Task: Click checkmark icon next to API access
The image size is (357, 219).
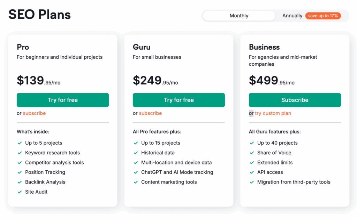Action: [x=252, y=172]
